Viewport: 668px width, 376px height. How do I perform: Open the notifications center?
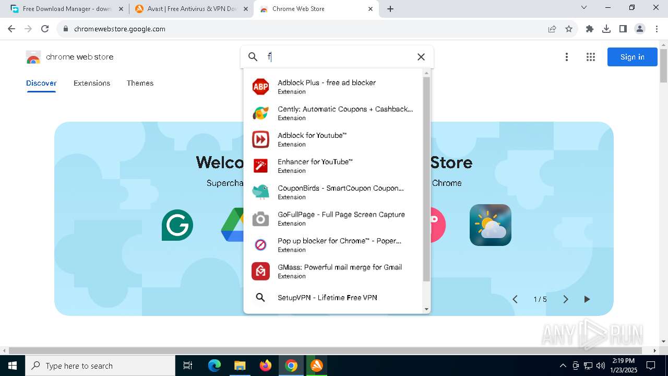(651, 366)
